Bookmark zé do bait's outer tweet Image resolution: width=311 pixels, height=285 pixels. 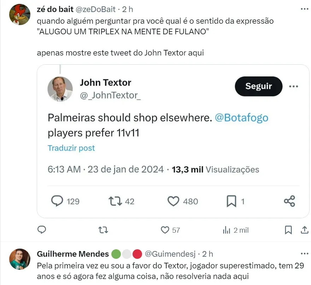(288, 230)
